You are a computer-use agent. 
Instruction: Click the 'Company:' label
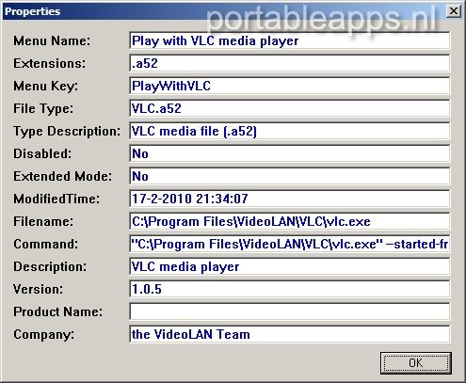(x=43, y=335)
